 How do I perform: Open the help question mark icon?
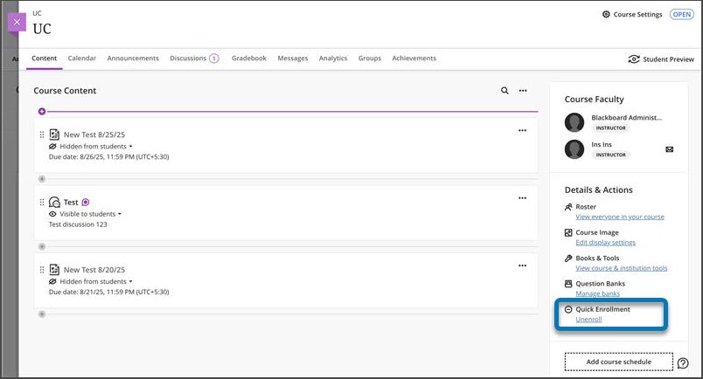click(x=683, y=363)
